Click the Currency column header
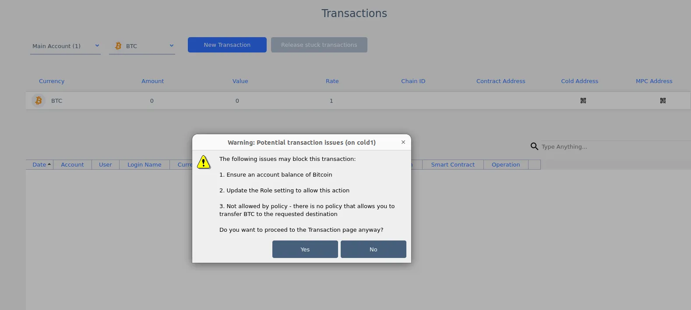 point(52,81)
